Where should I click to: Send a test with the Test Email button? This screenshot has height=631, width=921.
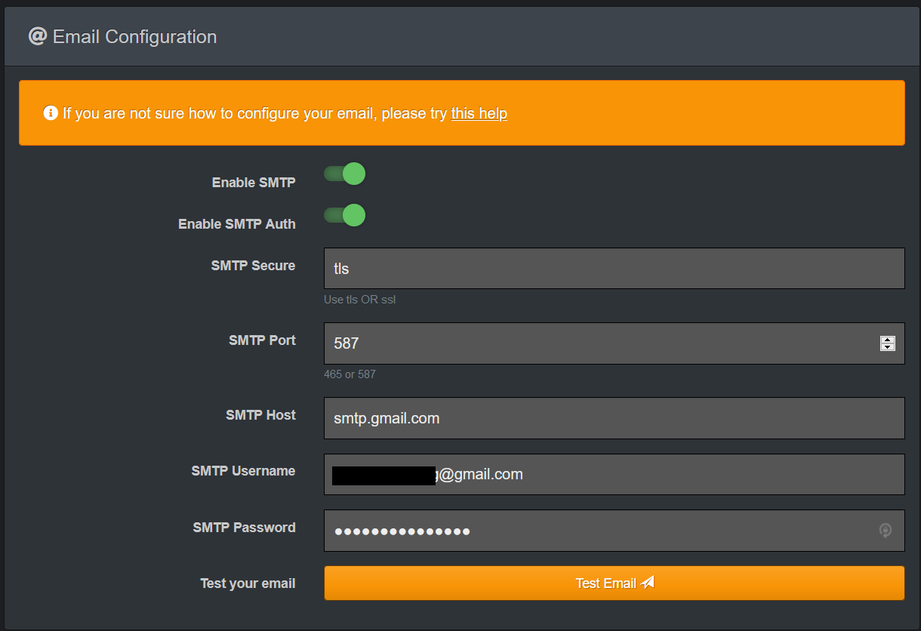[614, 583]
